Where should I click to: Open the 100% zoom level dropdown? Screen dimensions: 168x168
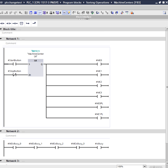point(145,166)
